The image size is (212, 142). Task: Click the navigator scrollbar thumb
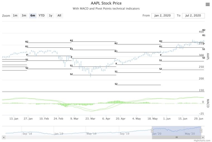pos(176,137)
